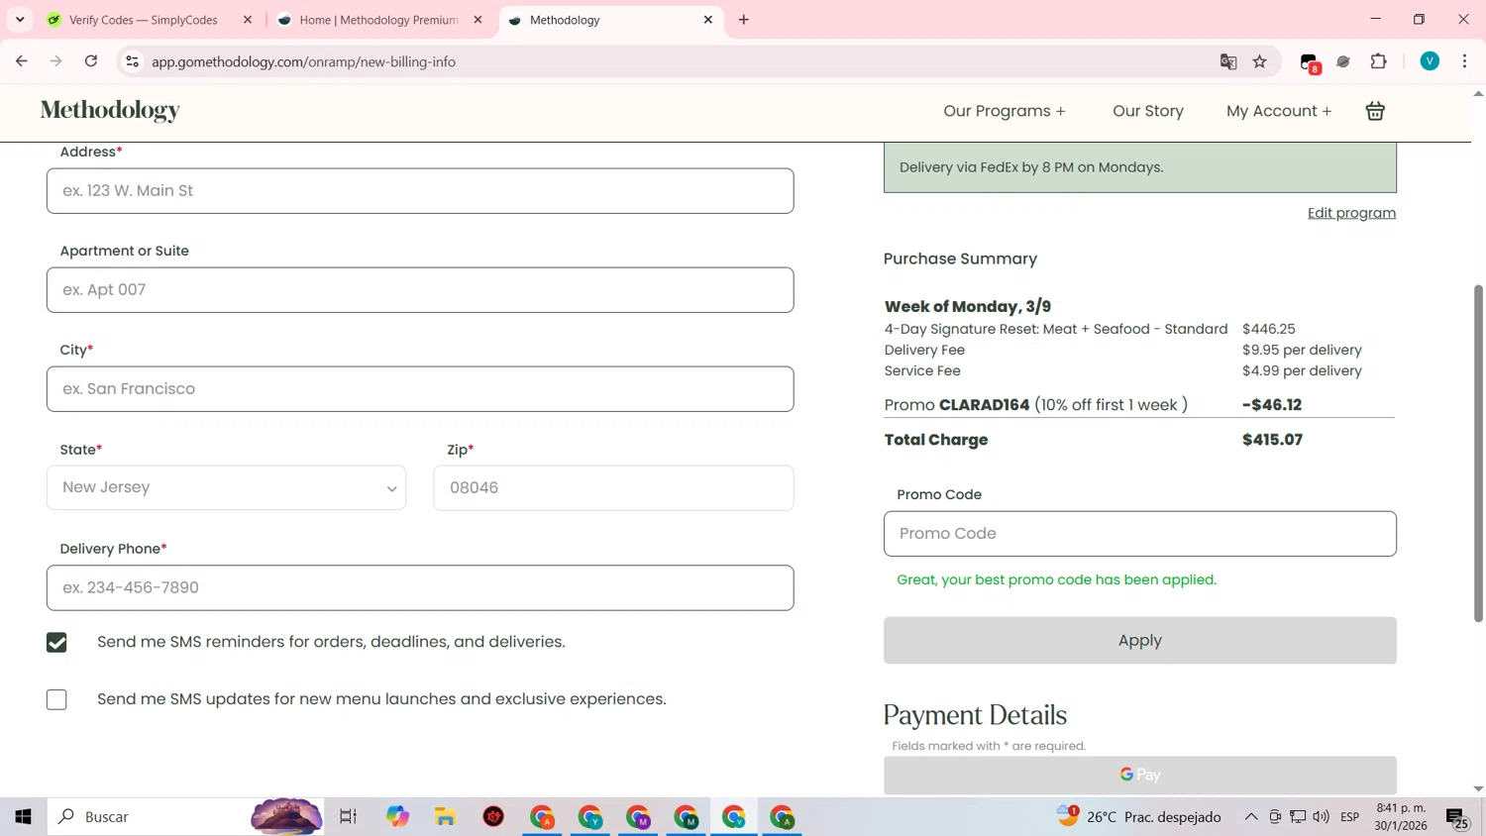Screen dimensions: 1486x836
Task: Click the ESP language indicator
Action: point(1349,817)
